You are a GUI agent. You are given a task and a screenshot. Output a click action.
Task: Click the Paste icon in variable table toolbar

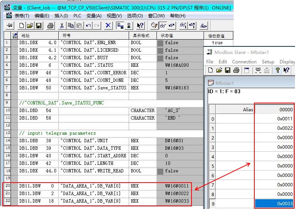click(79, 26)
